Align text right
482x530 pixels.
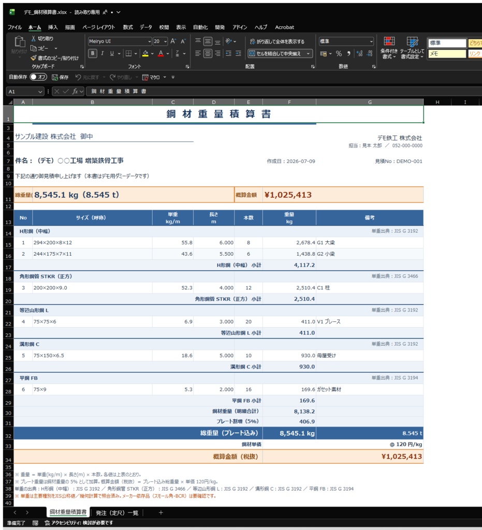217,53
